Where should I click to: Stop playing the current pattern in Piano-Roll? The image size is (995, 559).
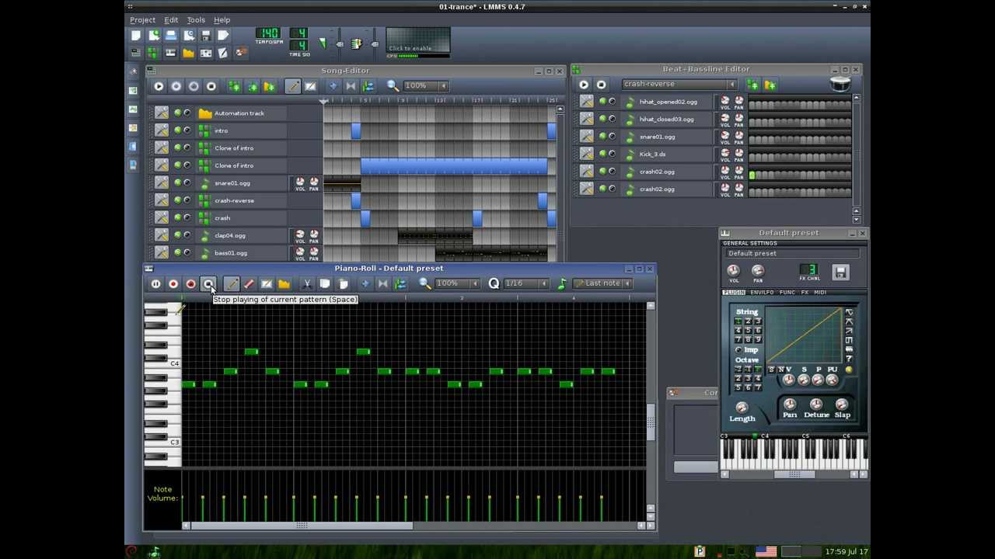click(208, 283)
